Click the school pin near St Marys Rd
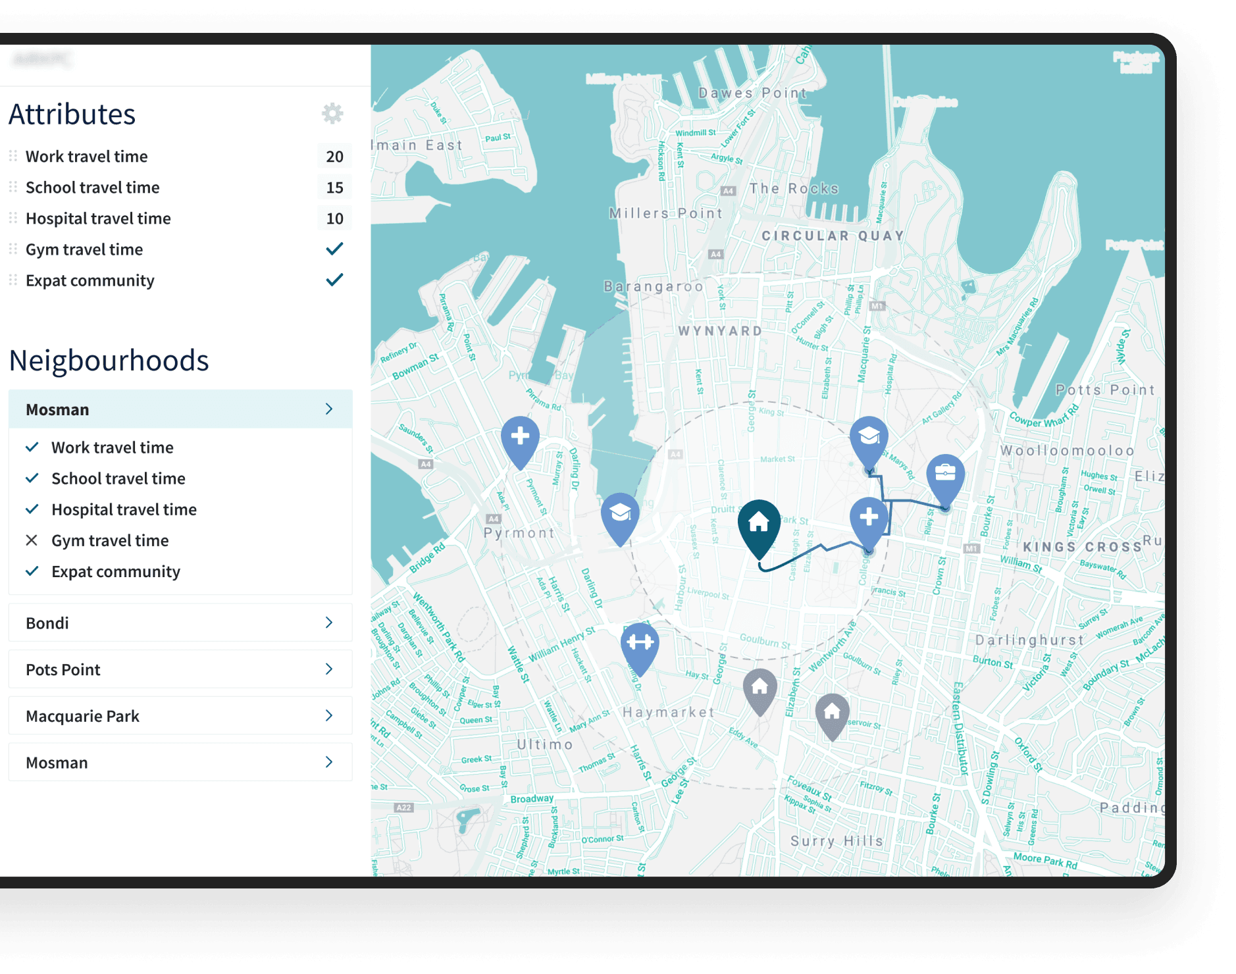Screen dimensions: 1236x974 pyautogui.click(x=869, y=442)
